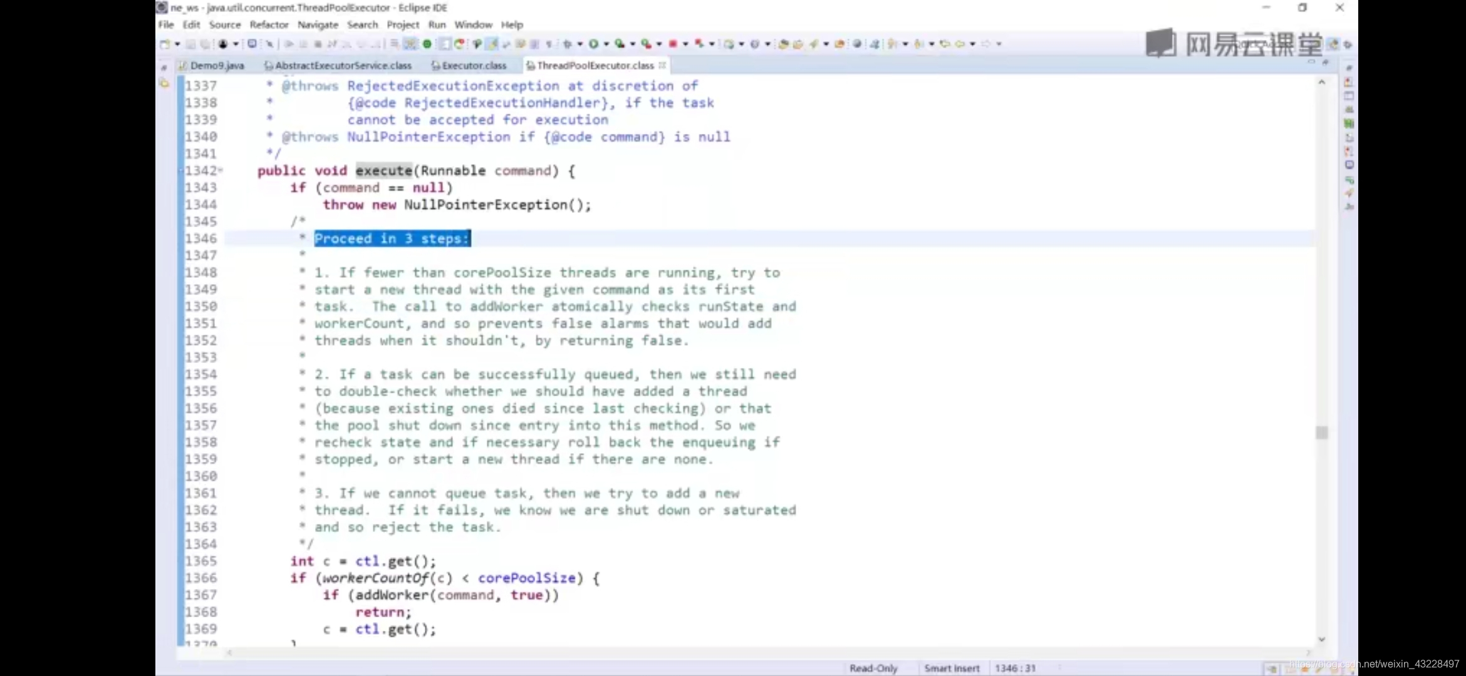Click the Terminate debug icon
Viewport: 1466px width, 676px height.
point(318,44)
